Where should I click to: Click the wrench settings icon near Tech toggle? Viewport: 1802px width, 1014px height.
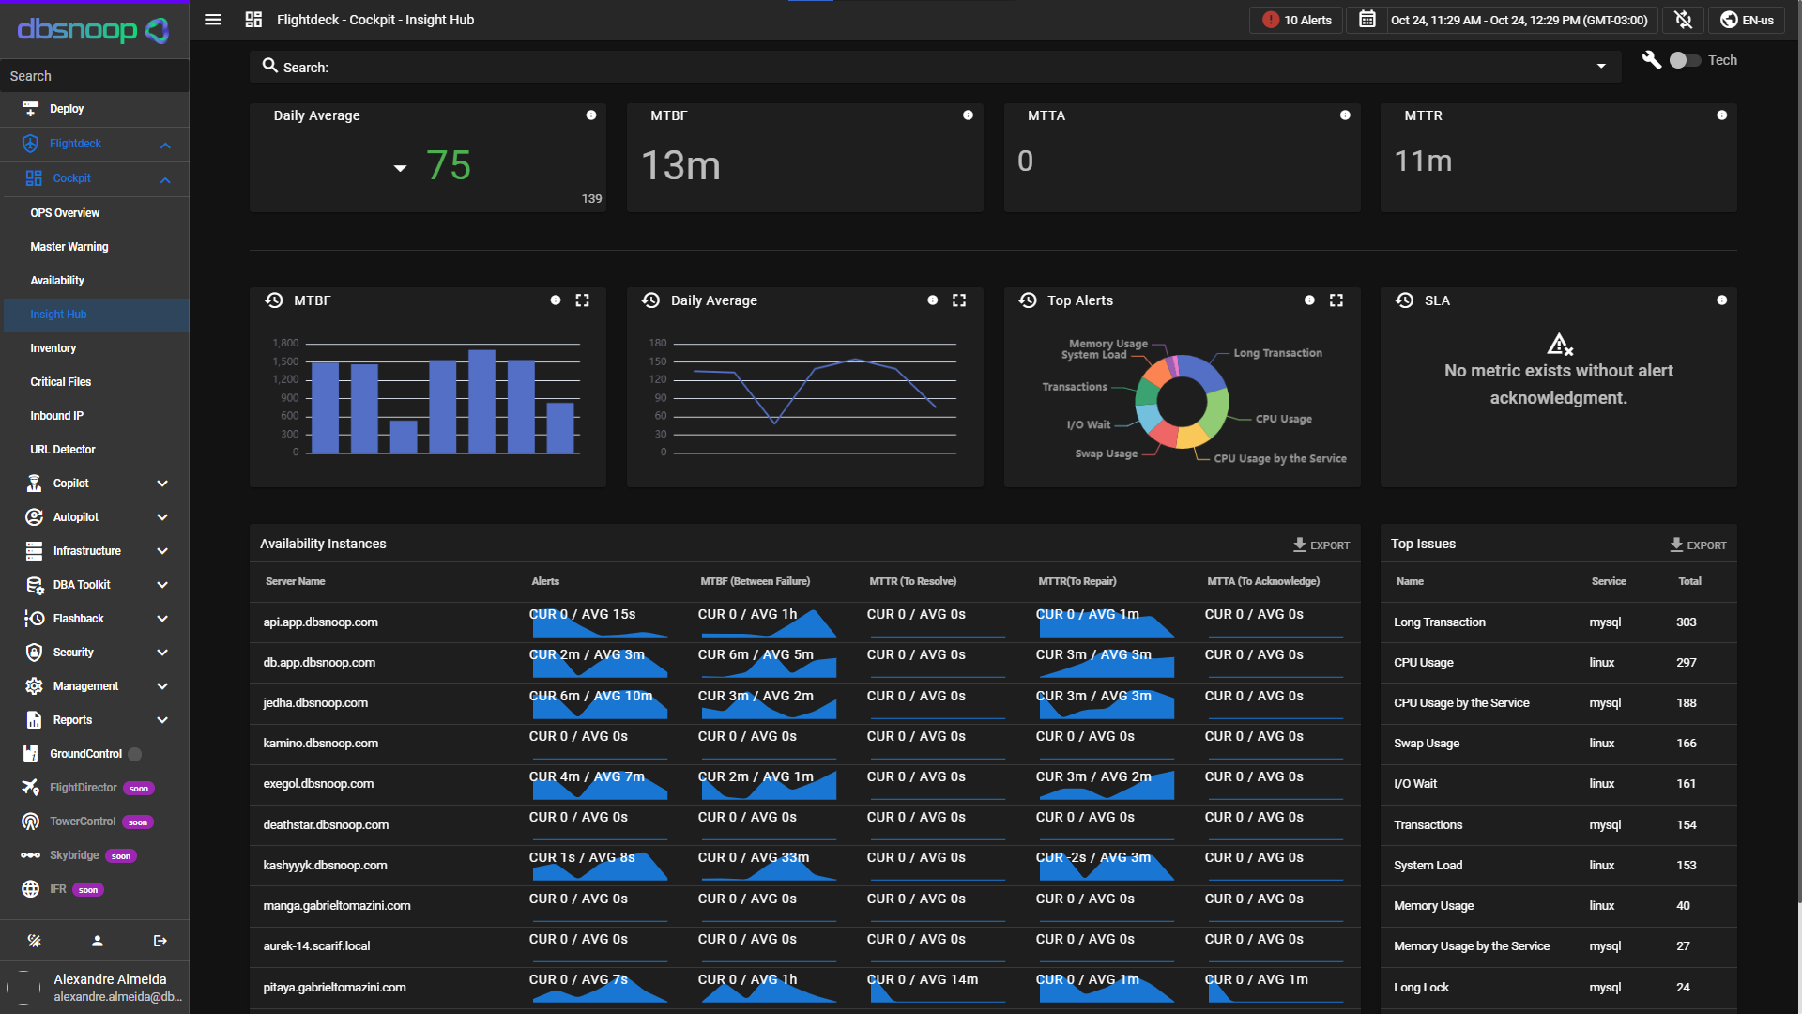tap(1653, 59)
